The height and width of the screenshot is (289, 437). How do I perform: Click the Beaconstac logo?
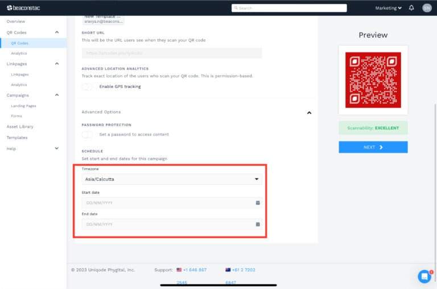pos(23,8)
